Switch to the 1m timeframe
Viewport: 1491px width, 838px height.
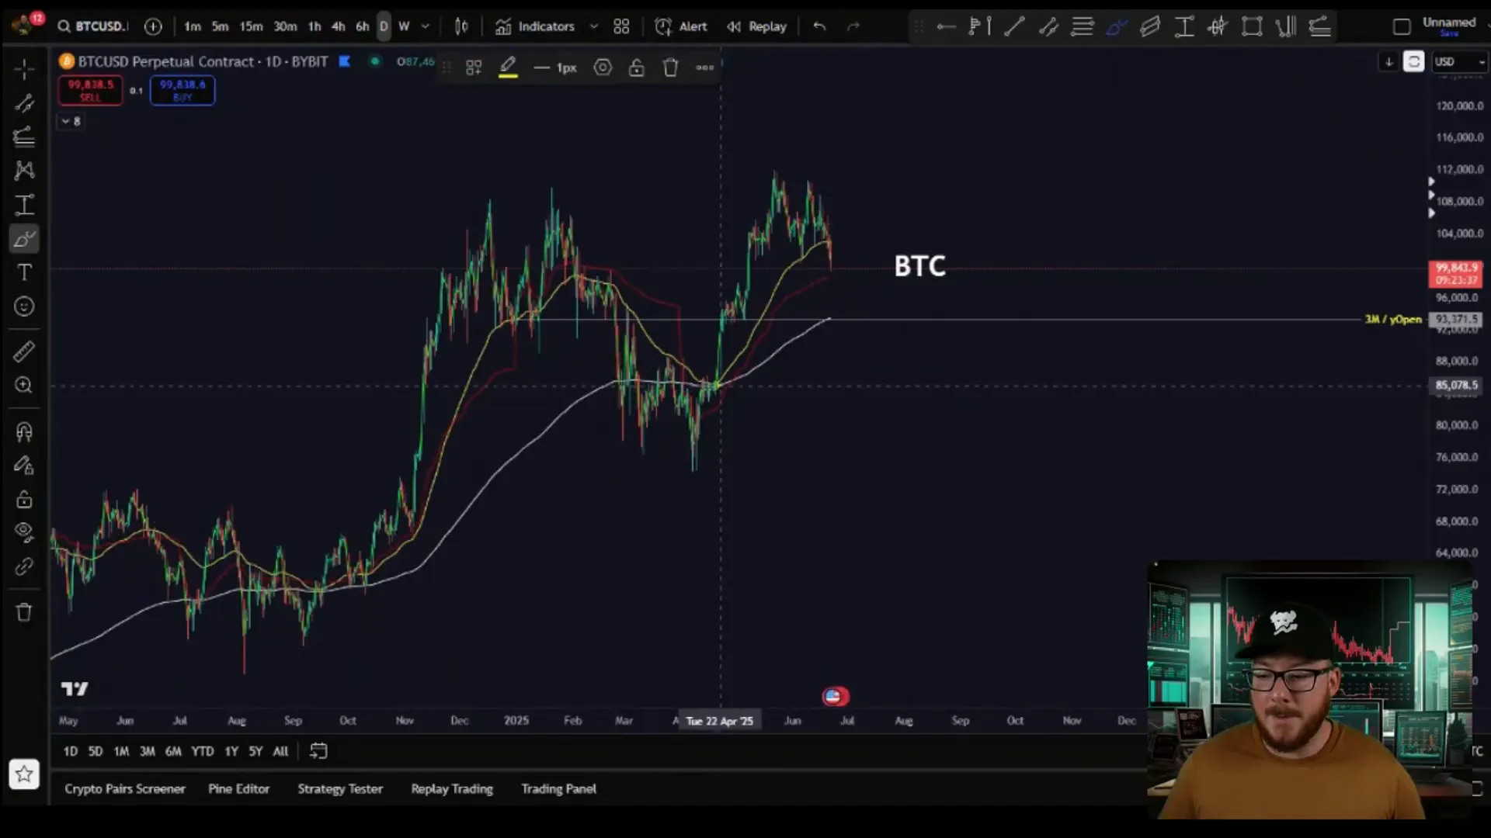(x=193, y=26)
